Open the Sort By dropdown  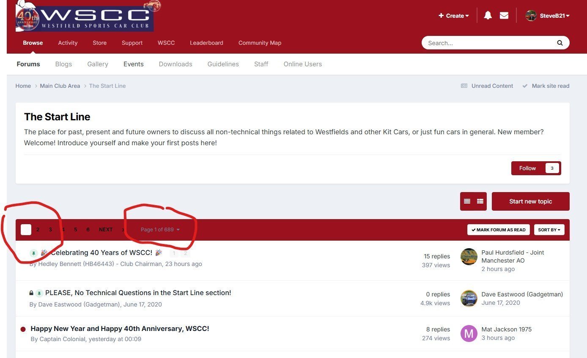pos(549,230)
